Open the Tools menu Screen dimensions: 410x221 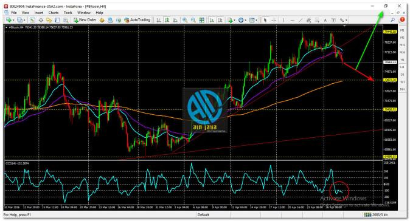(x=68, y=13)
